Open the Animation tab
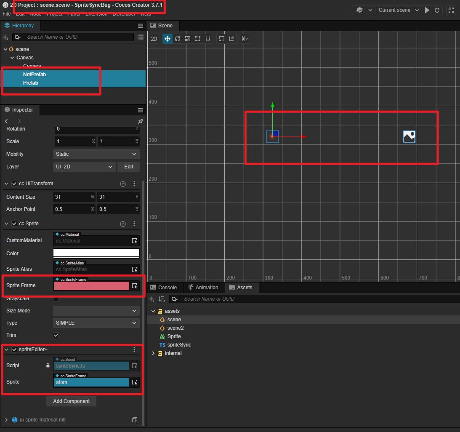The height and width of the screenshot is (432, 460). (203, 288)
